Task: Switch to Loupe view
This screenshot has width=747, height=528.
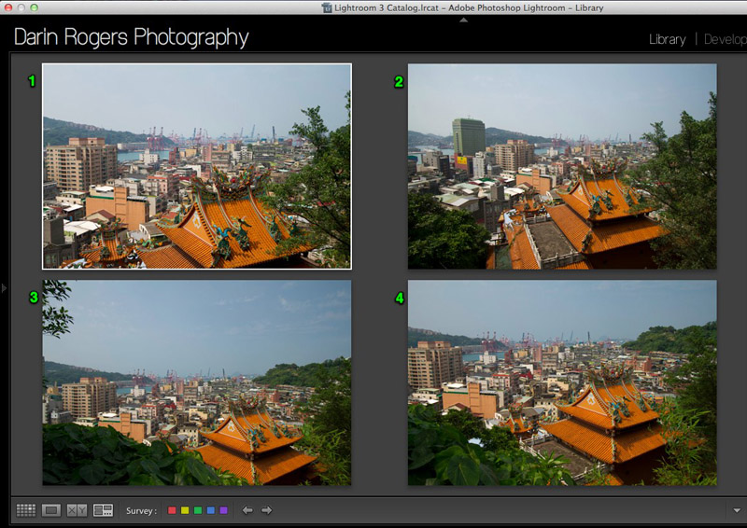Action: point(51,510)
